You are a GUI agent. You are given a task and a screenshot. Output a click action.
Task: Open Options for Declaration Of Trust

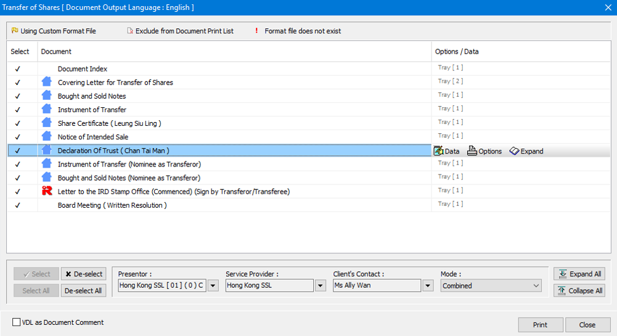coord(484,151)
